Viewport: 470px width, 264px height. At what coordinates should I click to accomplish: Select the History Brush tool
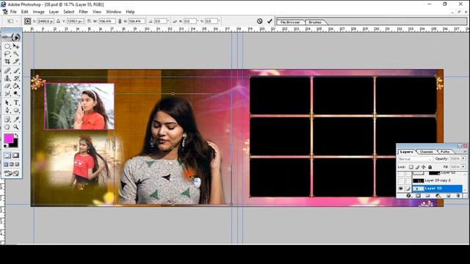[16, 78]
